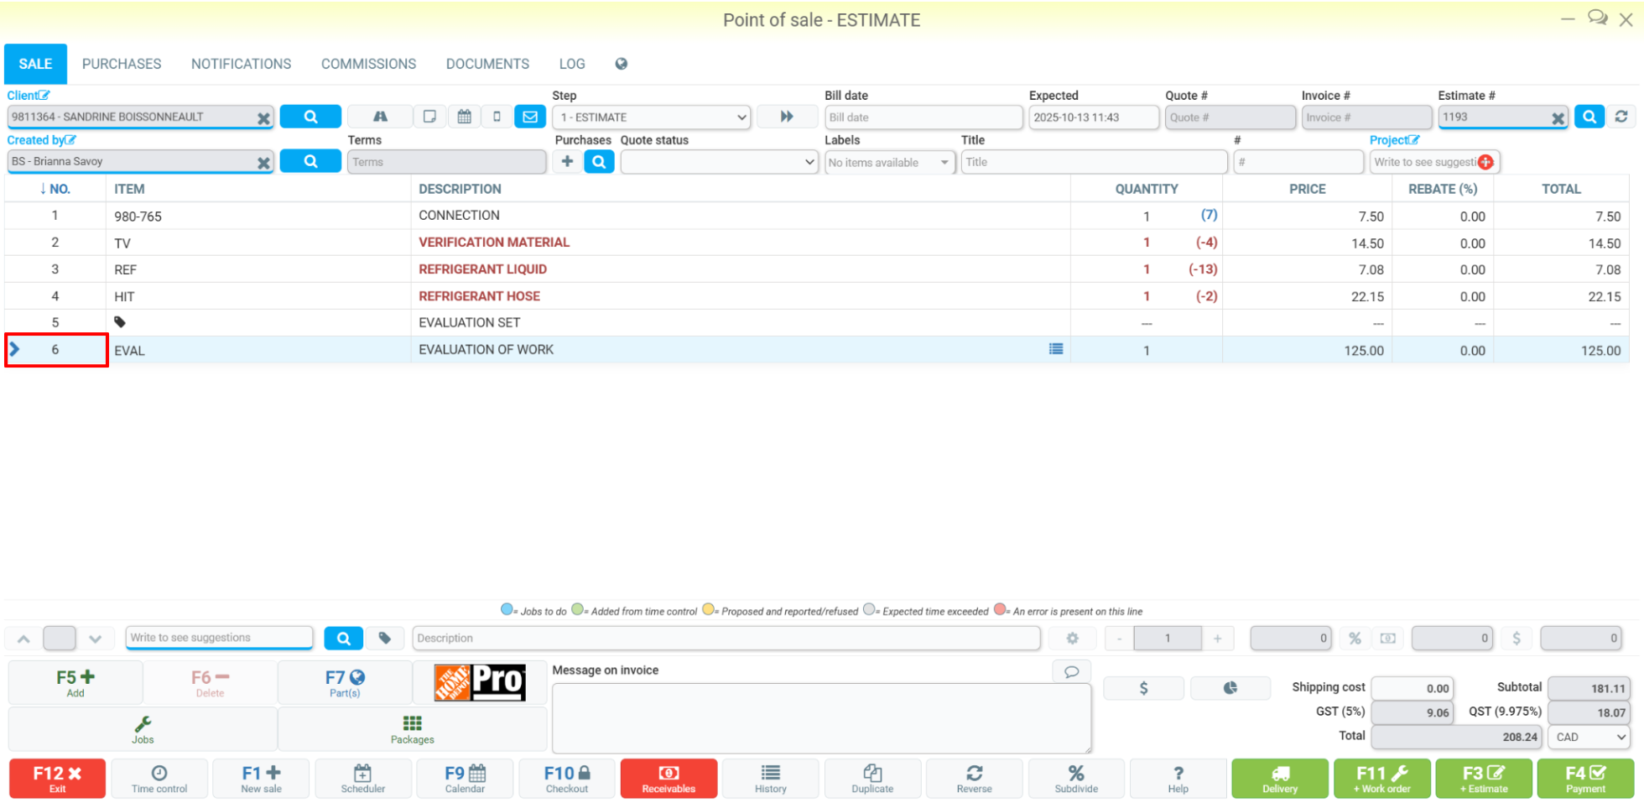Screen dimensions: 1644x803
Task: Open the message speech bubble icon
Action: (1071, 671)
